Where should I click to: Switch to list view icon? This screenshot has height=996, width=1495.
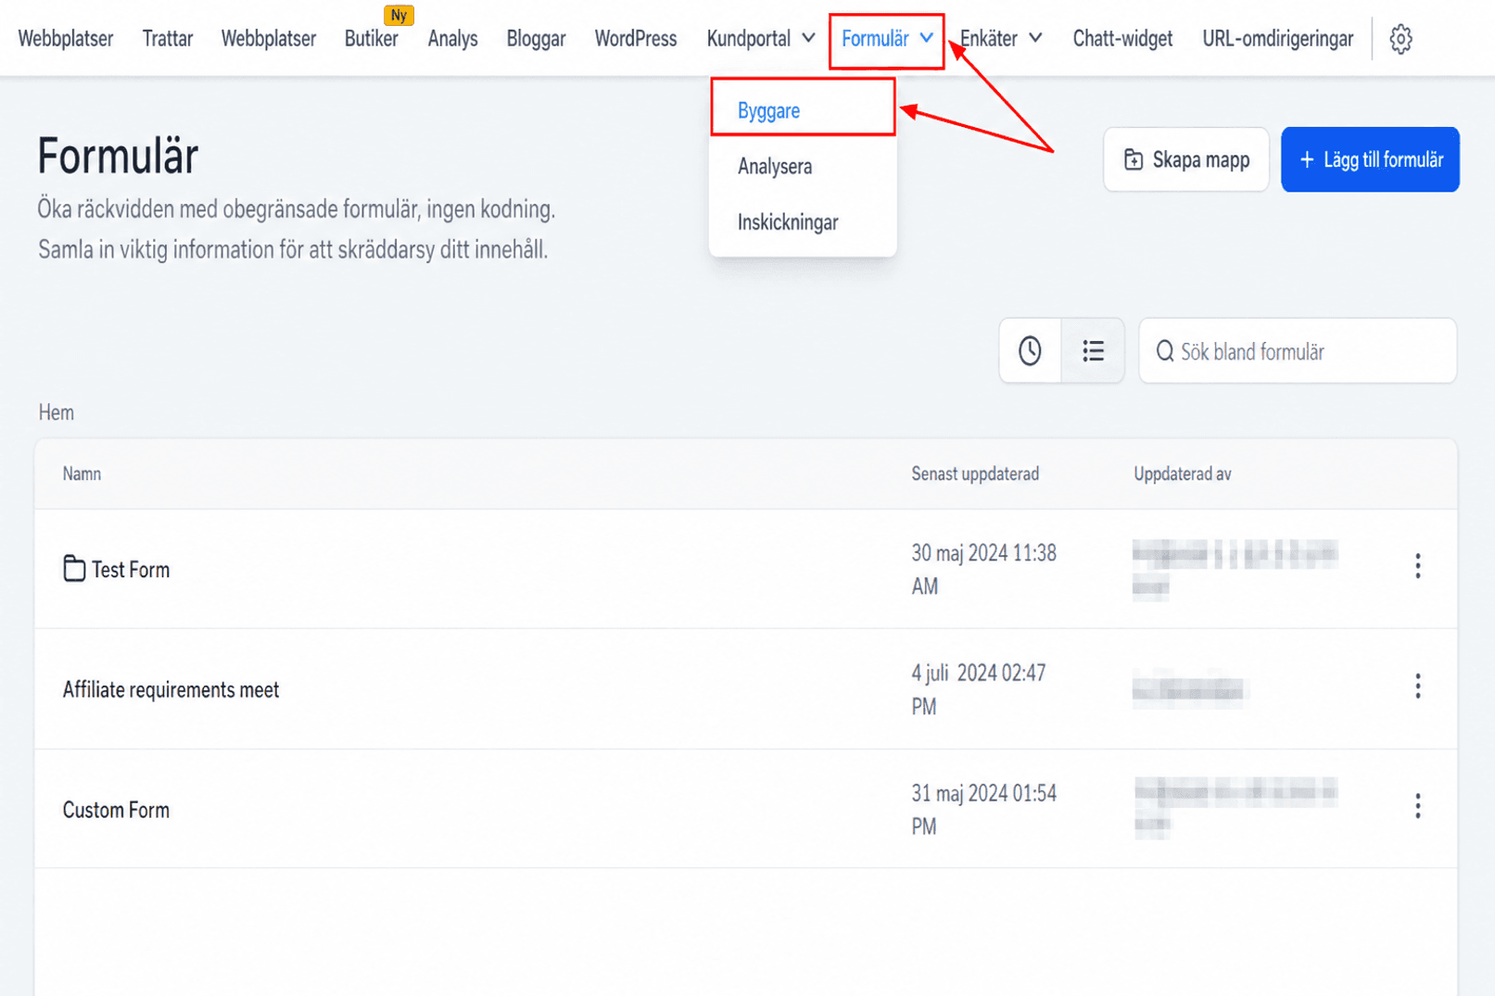1093,350
